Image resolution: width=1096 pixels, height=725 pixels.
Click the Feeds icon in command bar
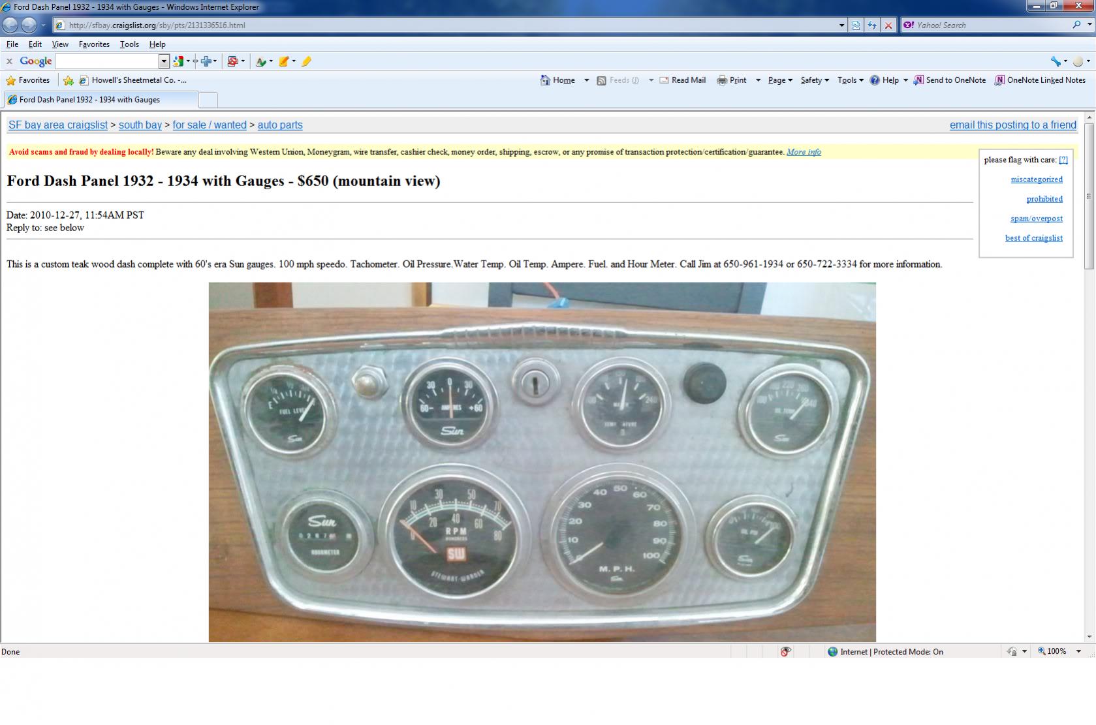coord(601,80)
